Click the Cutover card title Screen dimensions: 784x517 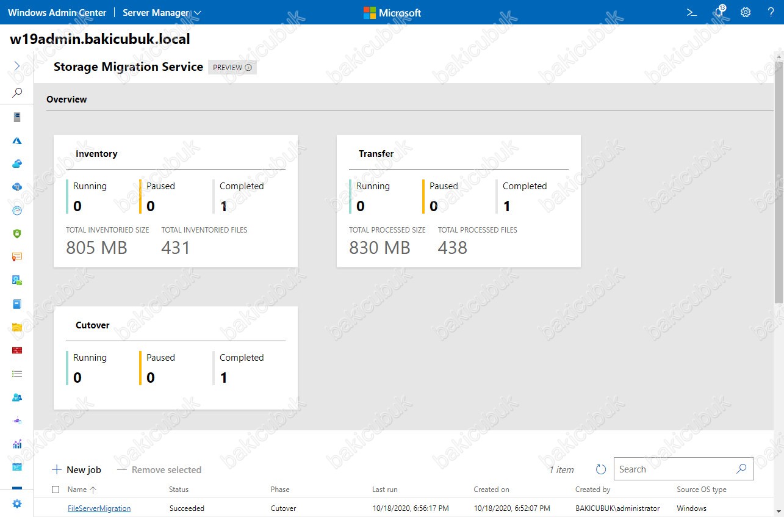[93, 325]
